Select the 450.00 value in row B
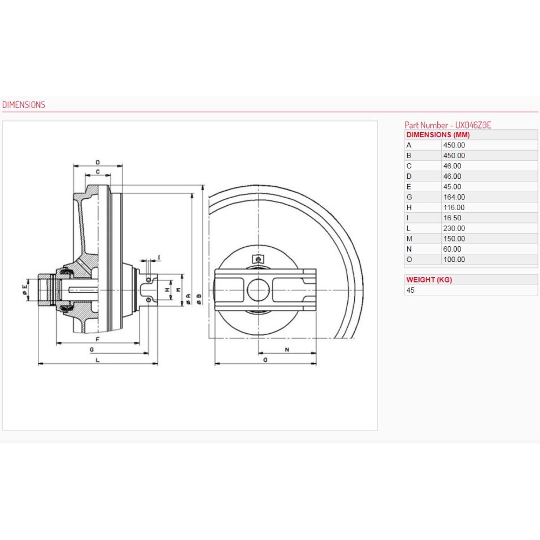Viewport: 540px width, 540px height. (x=454, y=156)
